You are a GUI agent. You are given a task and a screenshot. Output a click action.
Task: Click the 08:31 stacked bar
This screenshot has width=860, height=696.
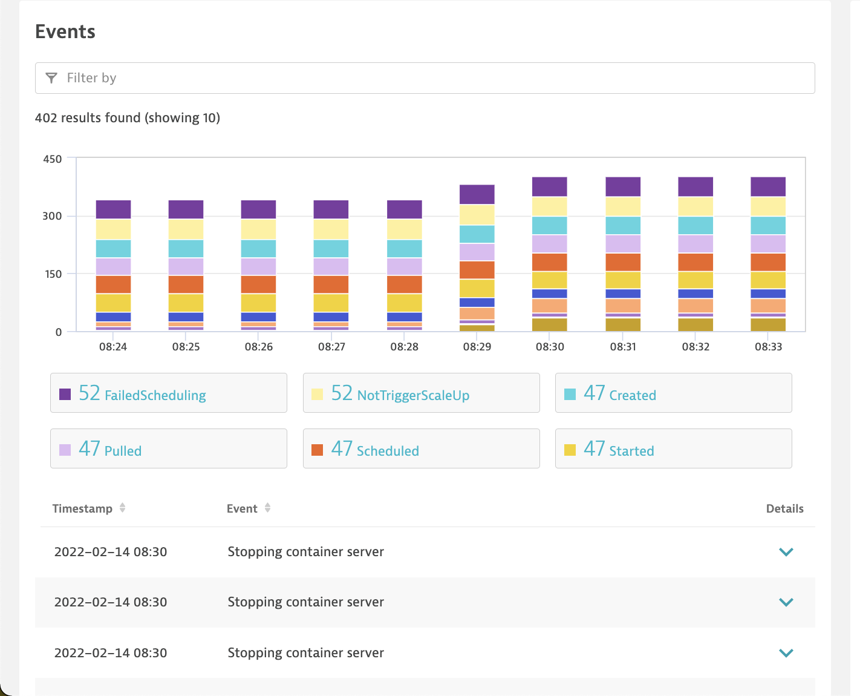pyautogui.click(x=623, y=254)
